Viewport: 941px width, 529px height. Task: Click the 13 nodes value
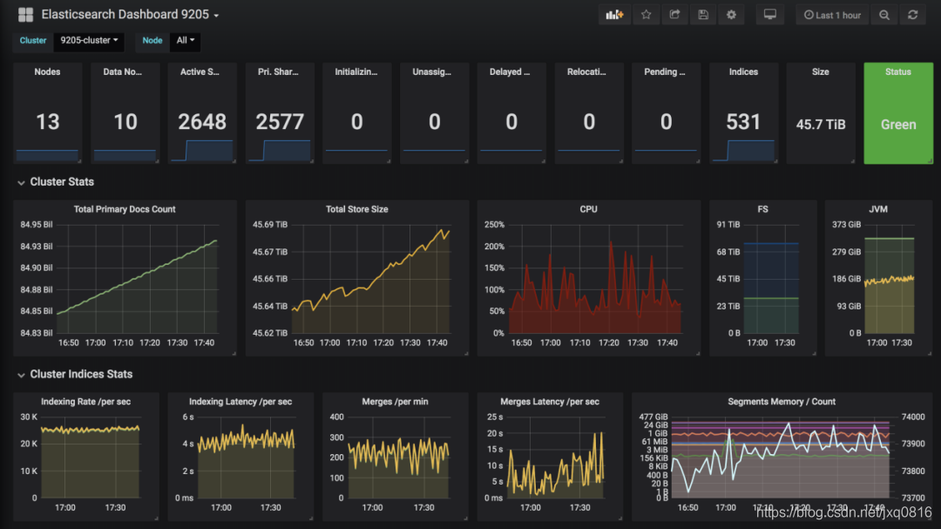click(x=47, y=122)
